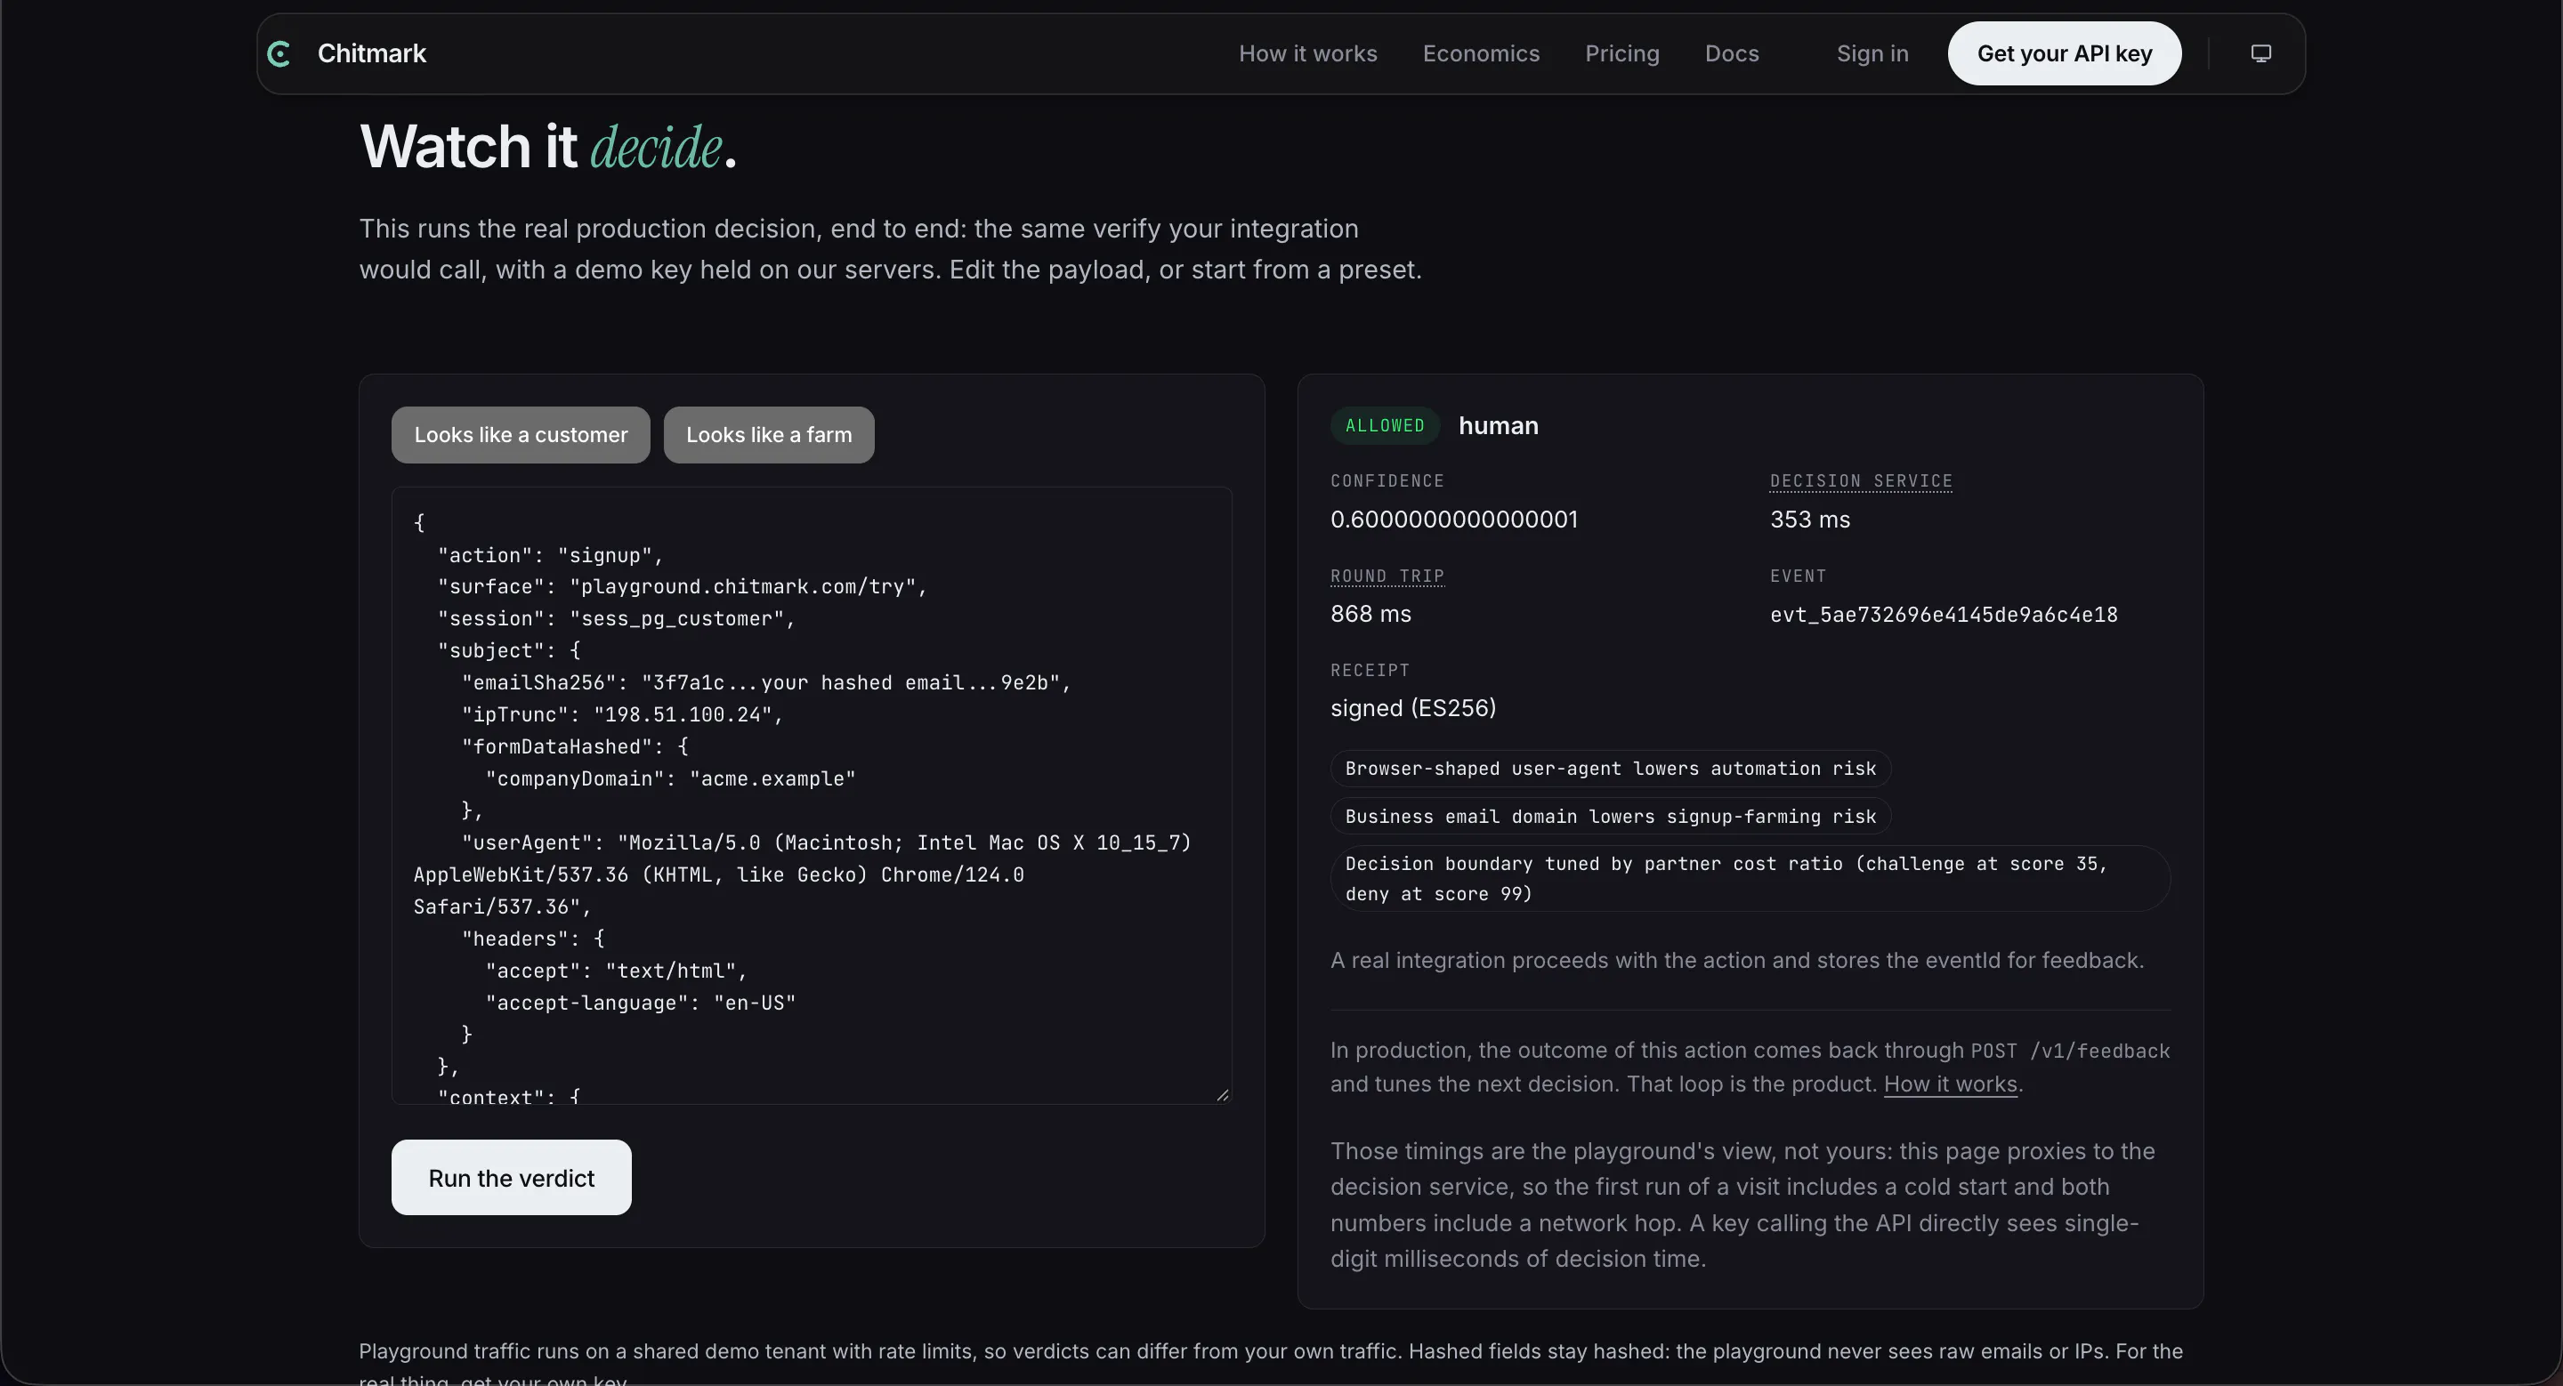
Task: Select the confidence value 0.6000000000000001
Action: click(x=1453, y=519)
